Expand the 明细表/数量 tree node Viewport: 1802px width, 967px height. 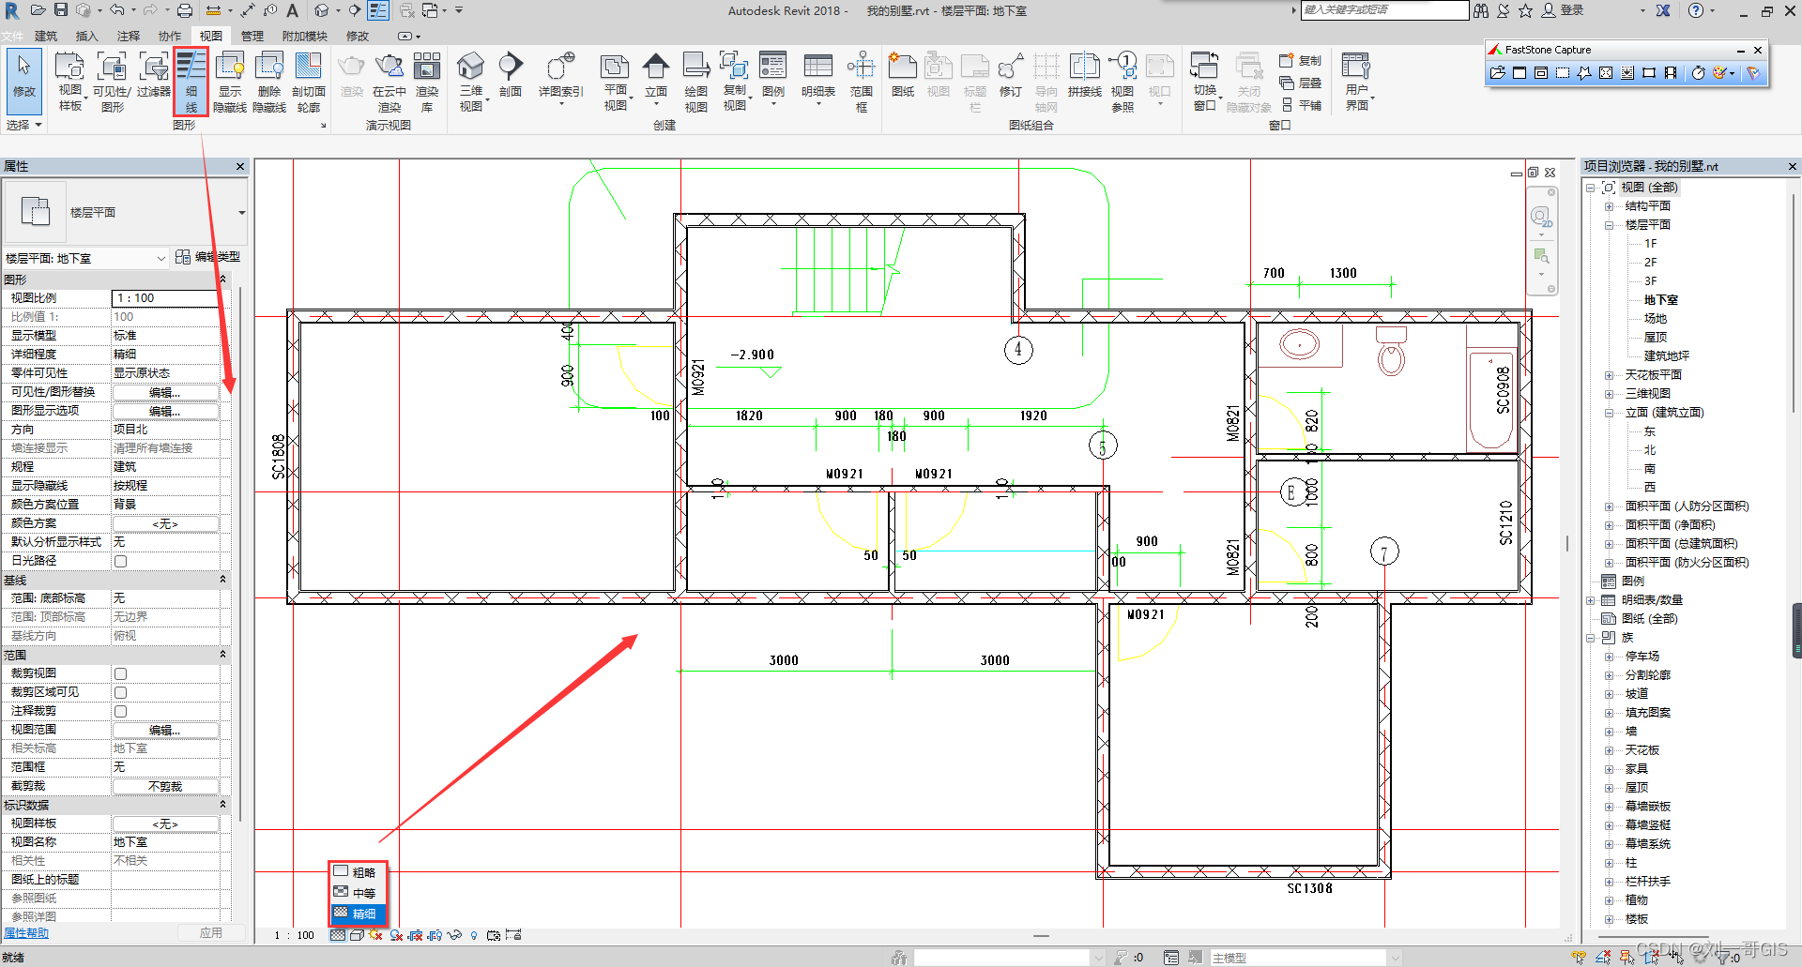[1591, 600]
